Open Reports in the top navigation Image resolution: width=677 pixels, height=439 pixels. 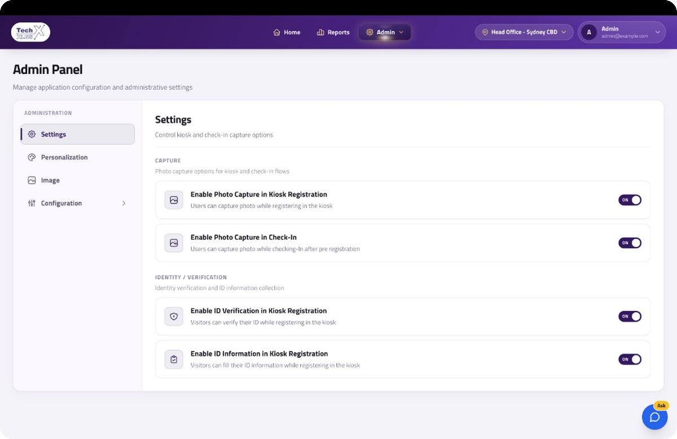pos(333,32)
